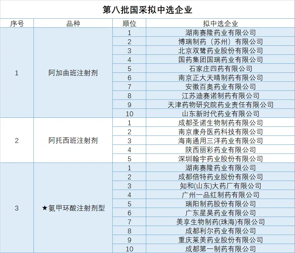Select serial number 3 beside 氨甲环酸注射剂型

click(x=17, y=208)
